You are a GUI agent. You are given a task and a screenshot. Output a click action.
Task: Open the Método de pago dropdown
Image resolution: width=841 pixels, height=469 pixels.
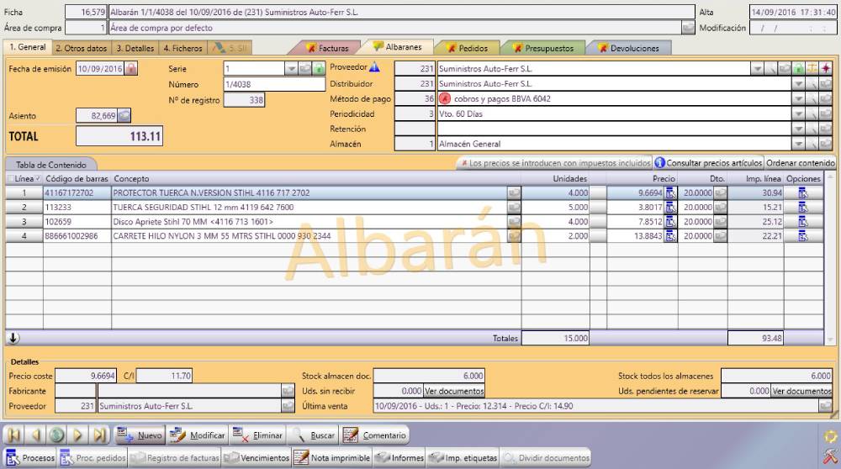pos(797,99)
